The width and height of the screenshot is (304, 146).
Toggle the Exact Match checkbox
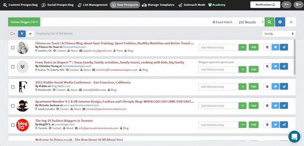point(214,22)
